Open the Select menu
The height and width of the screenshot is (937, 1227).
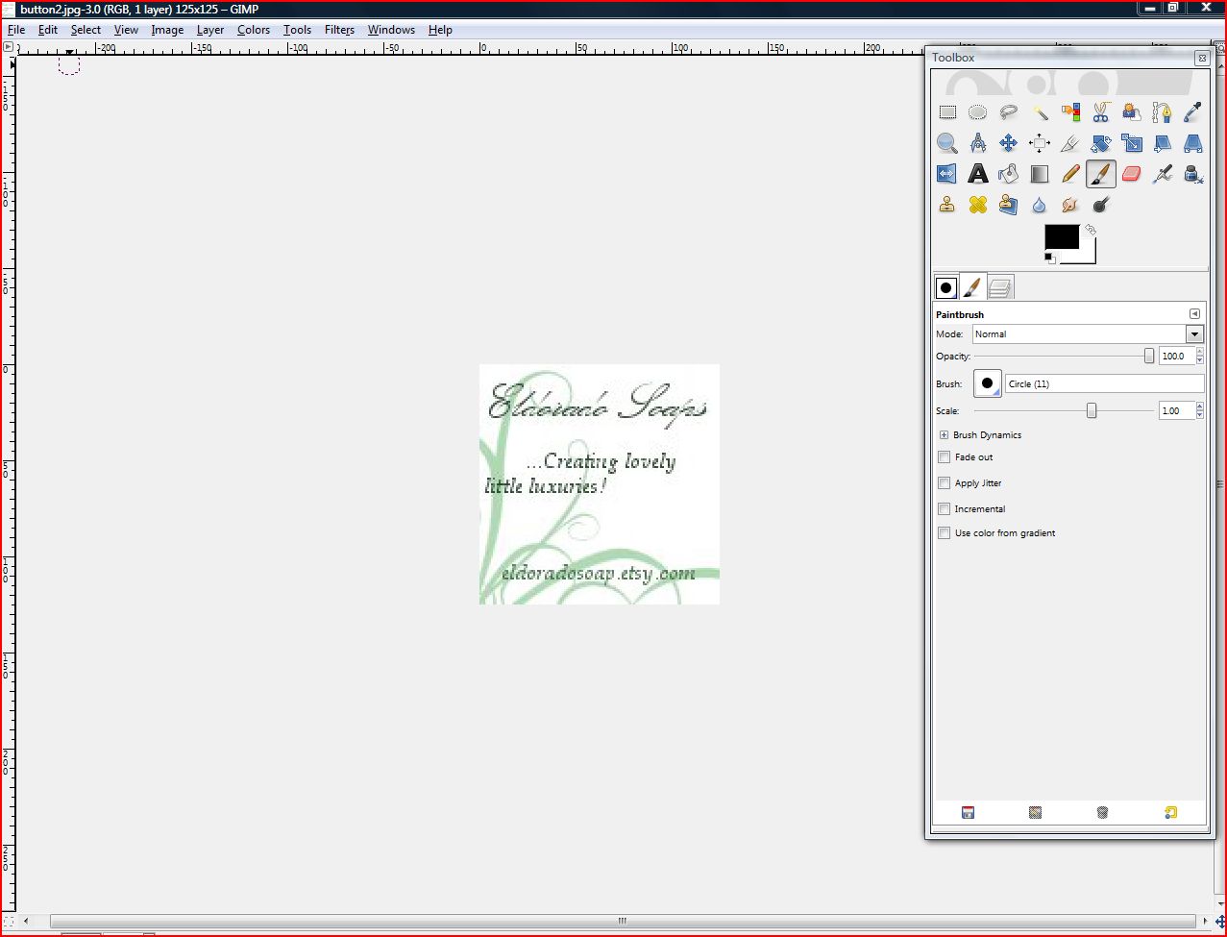(86, 30)
